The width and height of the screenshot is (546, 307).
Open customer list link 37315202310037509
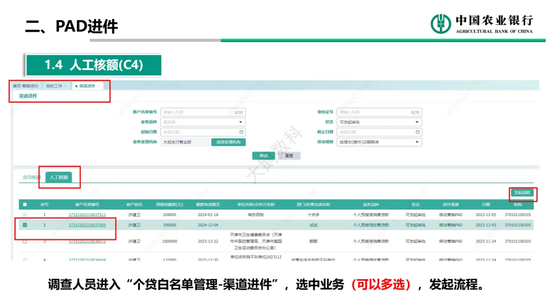pos(87,225)
